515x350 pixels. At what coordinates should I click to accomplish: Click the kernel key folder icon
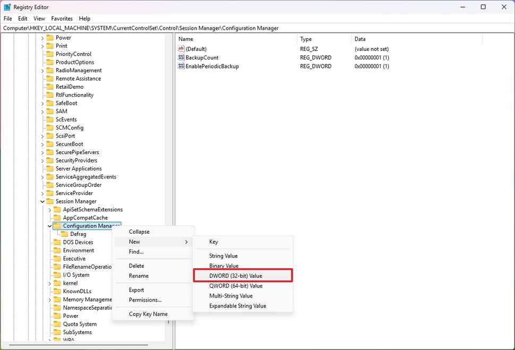coord(57,283)
